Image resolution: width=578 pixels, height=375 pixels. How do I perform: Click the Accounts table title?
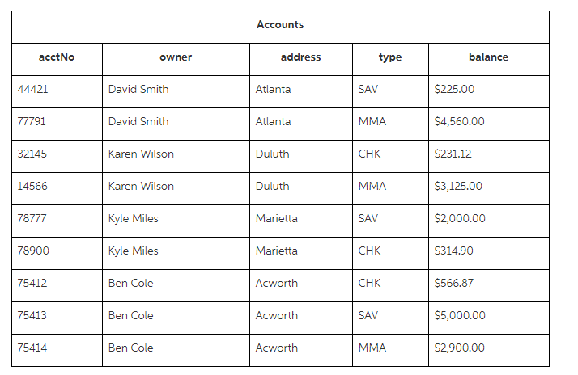pos(280,25)
